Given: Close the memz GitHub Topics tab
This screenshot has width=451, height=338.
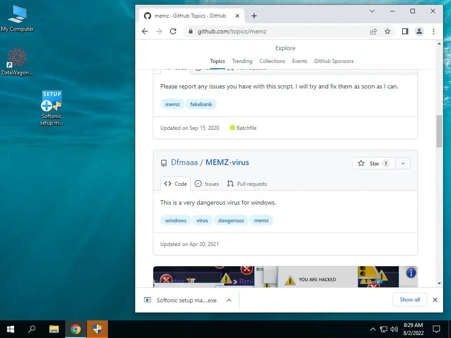Looking at the screenshot, I should click(237, 16).
